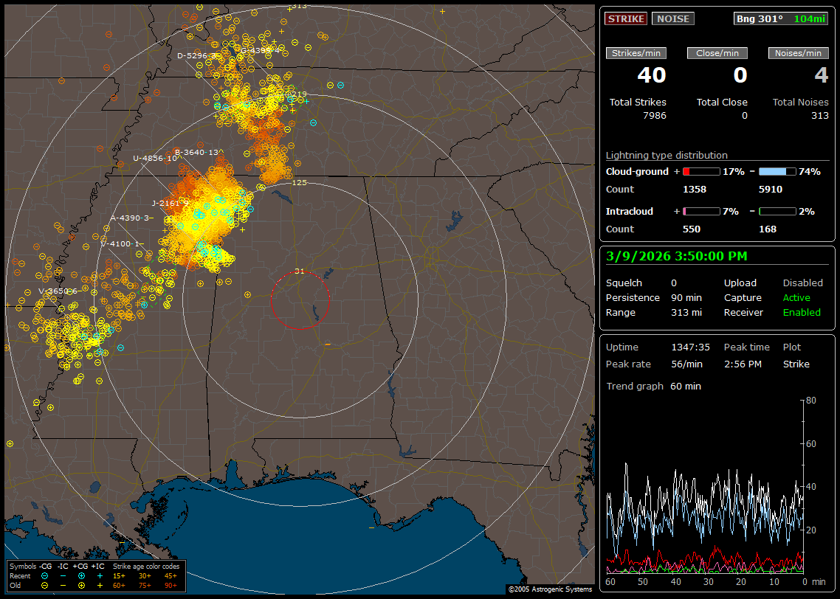This screenshot has height=599, width=840.
Task: Click the green Receiver Enabled status
Action: (801, 312)
